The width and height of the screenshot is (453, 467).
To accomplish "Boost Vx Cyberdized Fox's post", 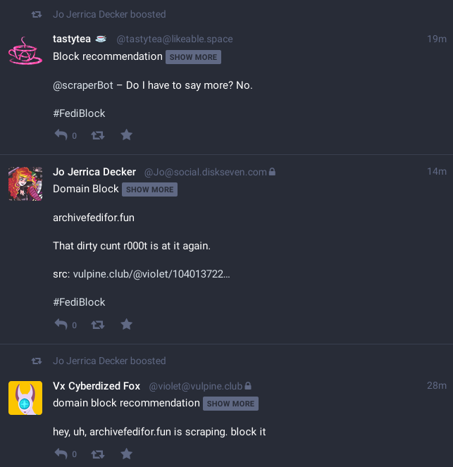I will [98, 454].
